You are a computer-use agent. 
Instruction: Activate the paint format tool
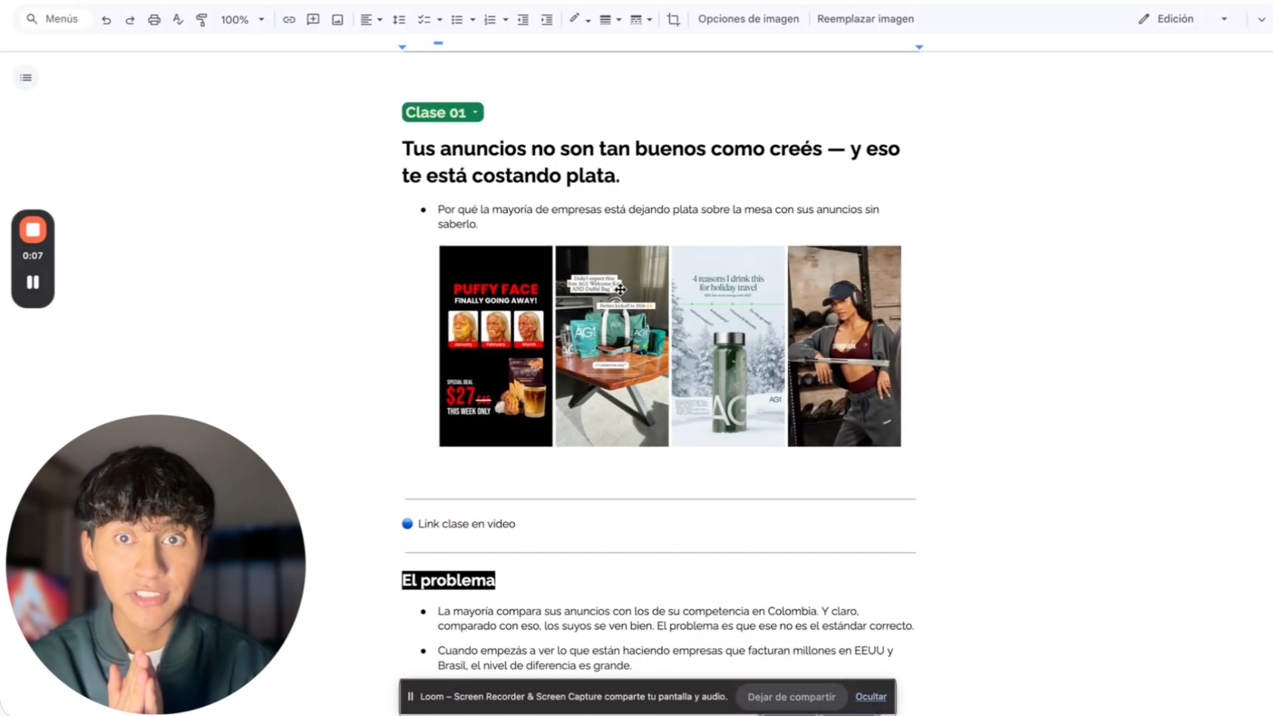pos(202,20)
